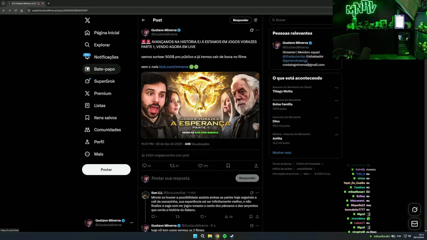
Task: Open Premium in sidebar
Action: [98, 93]
